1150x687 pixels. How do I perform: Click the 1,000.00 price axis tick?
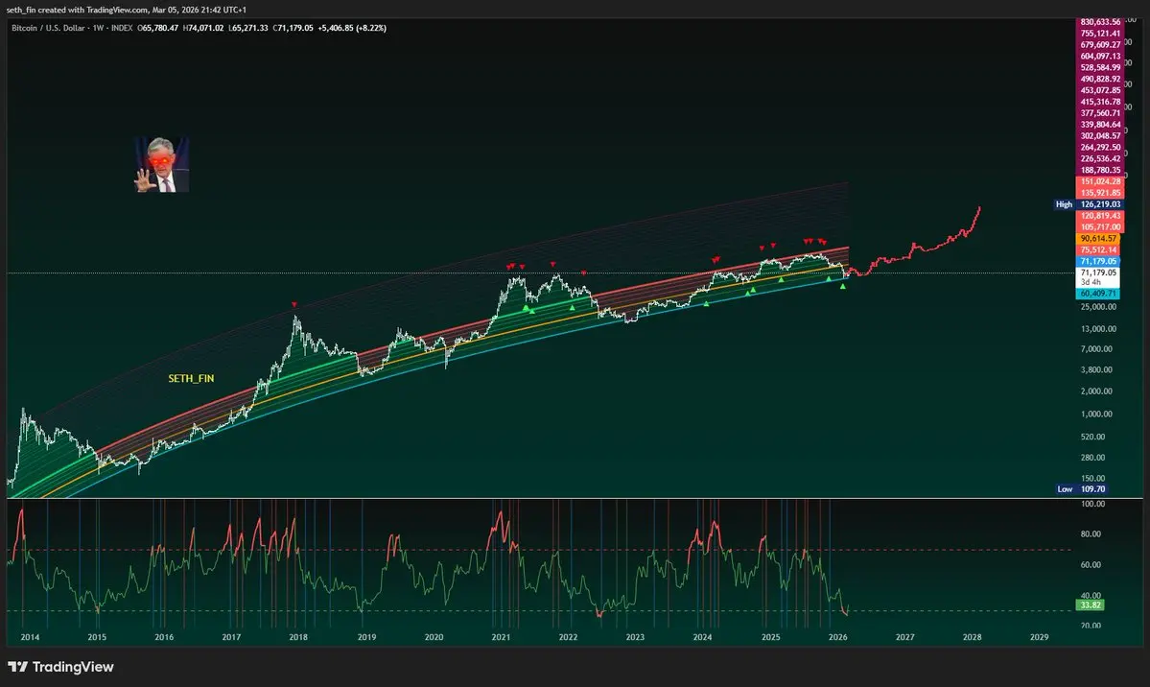[x=1096, y=414]
